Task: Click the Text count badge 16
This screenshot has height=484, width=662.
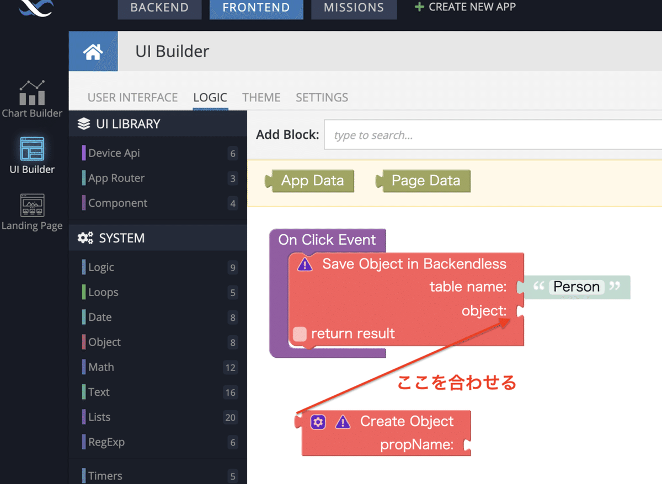Action: tap(231, 392)
